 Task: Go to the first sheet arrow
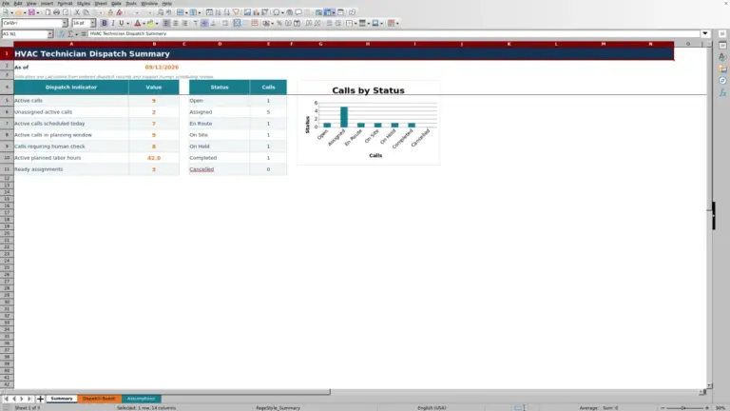coord(6,399)
